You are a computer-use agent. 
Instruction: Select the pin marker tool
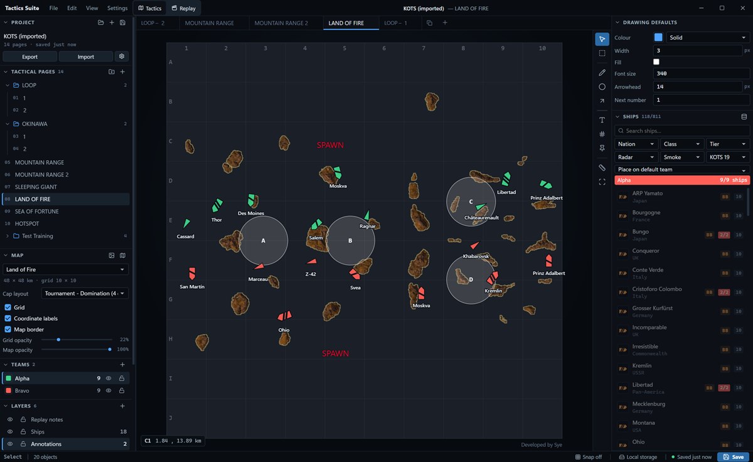[x=602, y=148]
